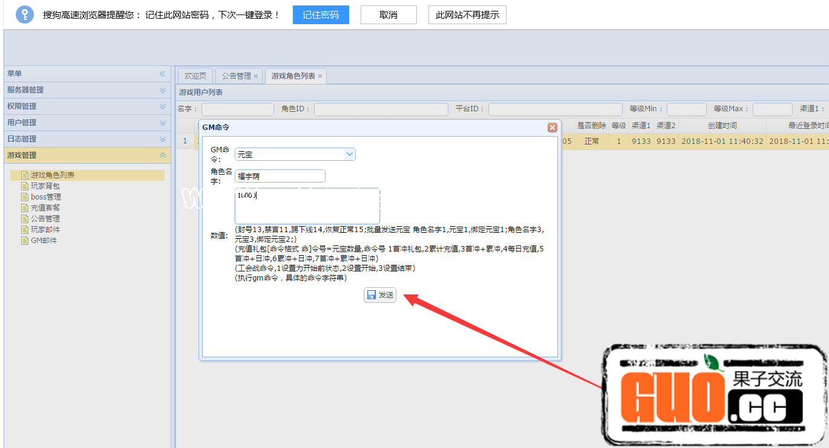The height and width of the screenshot is (448, 829).
Task: Open 充值套餐 tree item
Action: 45,208
